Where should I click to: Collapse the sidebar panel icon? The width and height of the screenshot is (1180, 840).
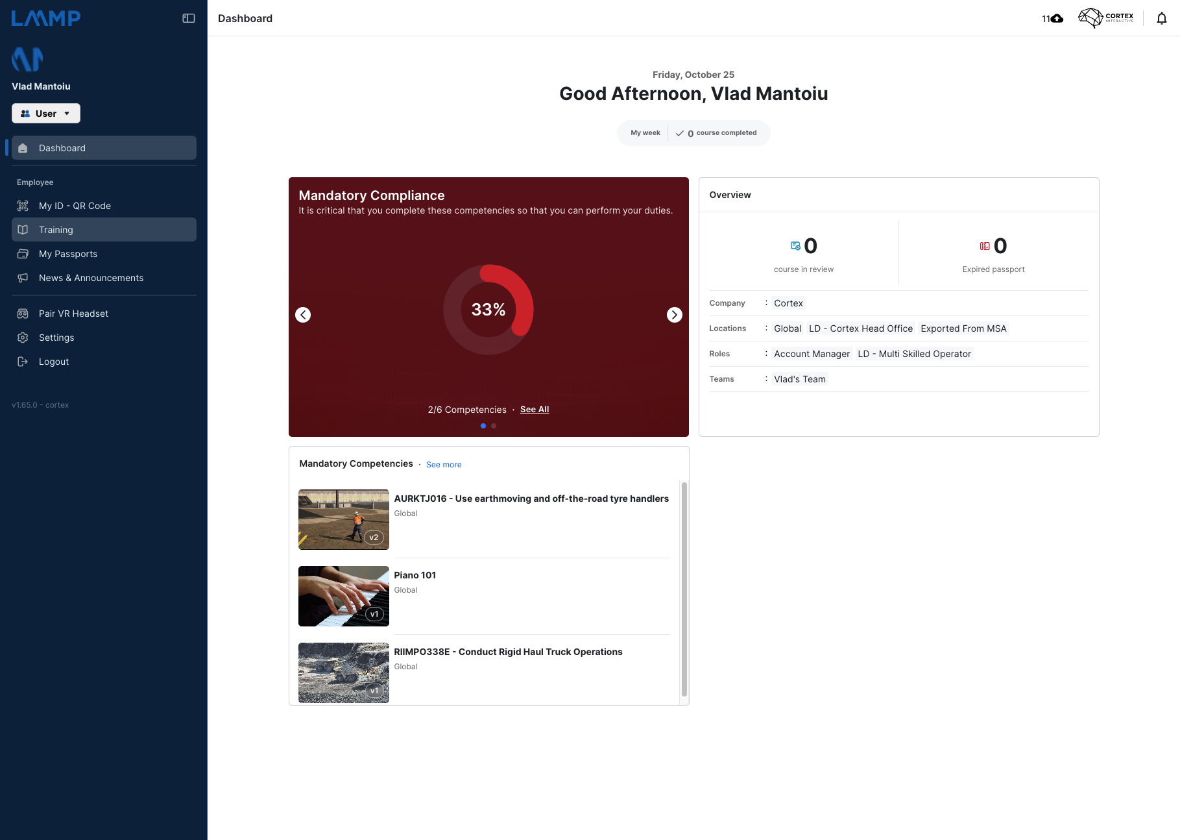[189, 18]
